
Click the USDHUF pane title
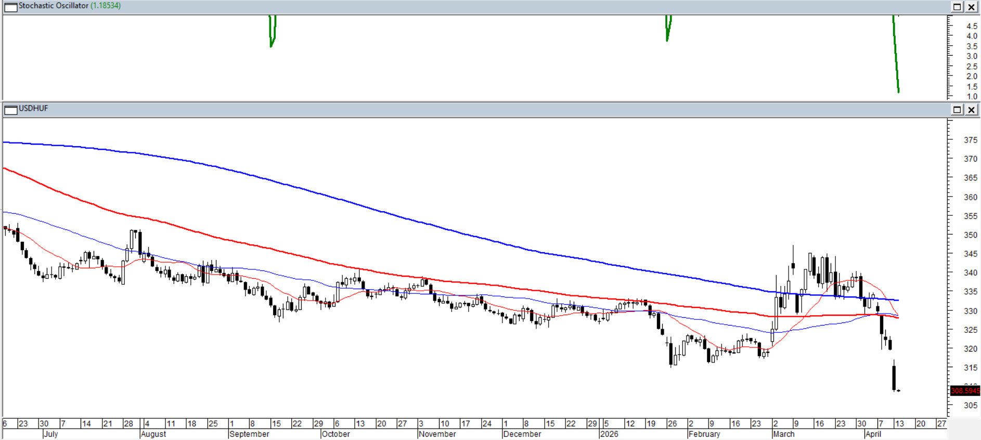33,108
